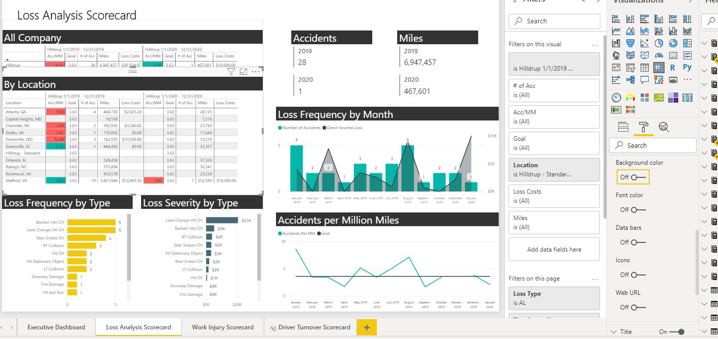Select the Stacked bar chart visual
This screenshot has height=339, width=718.
point(616,19)
